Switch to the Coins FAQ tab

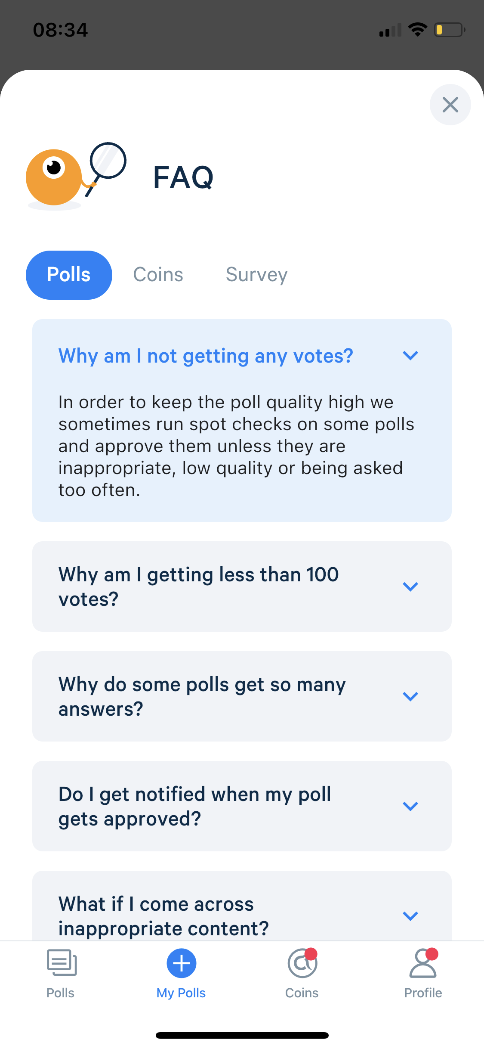[x=158, y=274]
